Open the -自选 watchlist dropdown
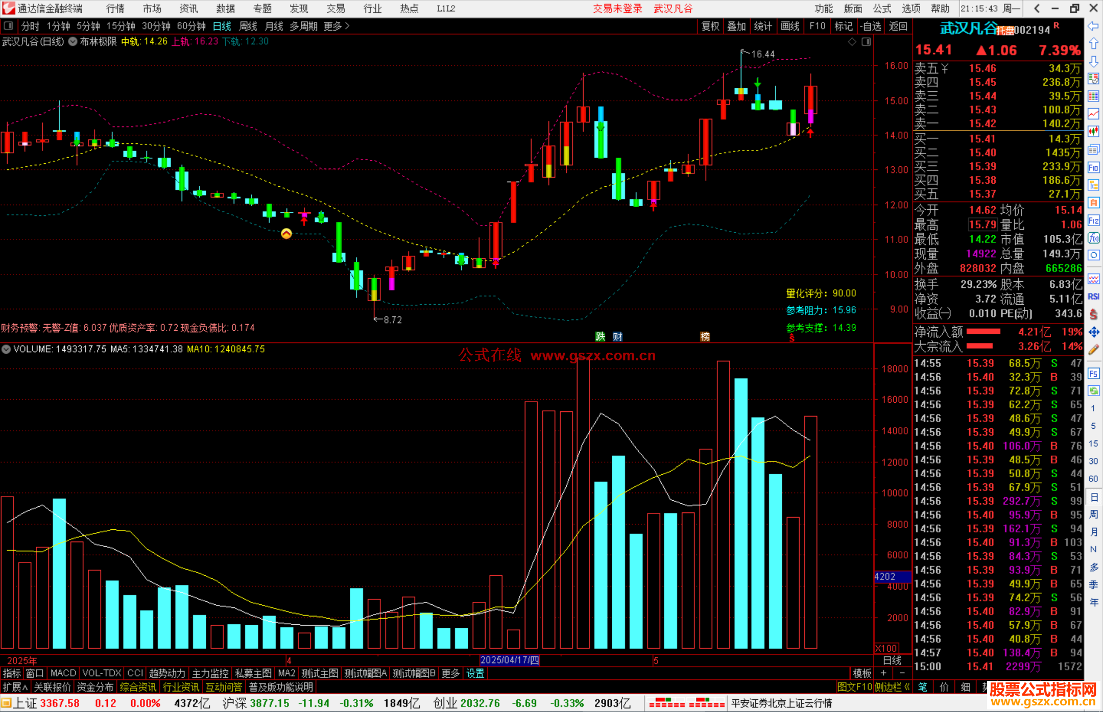1103x712 pixels. (870, 26)
